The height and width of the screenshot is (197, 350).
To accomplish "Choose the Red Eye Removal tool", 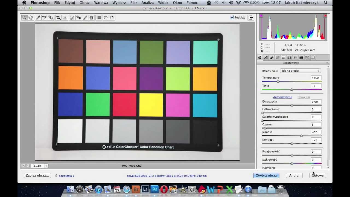I will (x=79, y=18).
